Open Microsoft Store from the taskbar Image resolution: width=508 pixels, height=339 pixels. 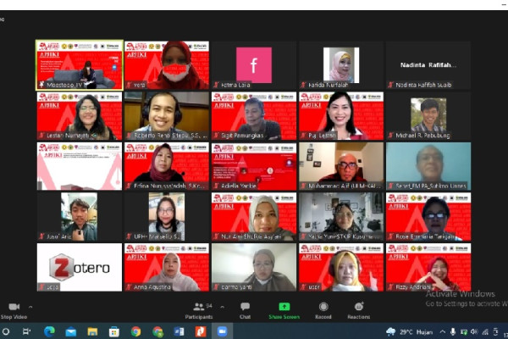[113, 332]
